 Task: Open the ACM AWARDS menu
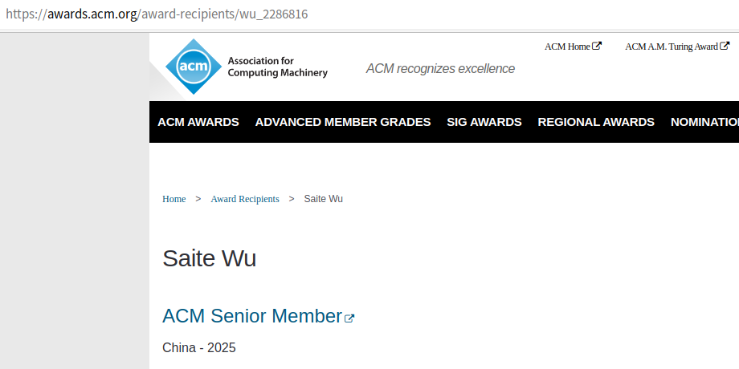[x=198, y=122]
